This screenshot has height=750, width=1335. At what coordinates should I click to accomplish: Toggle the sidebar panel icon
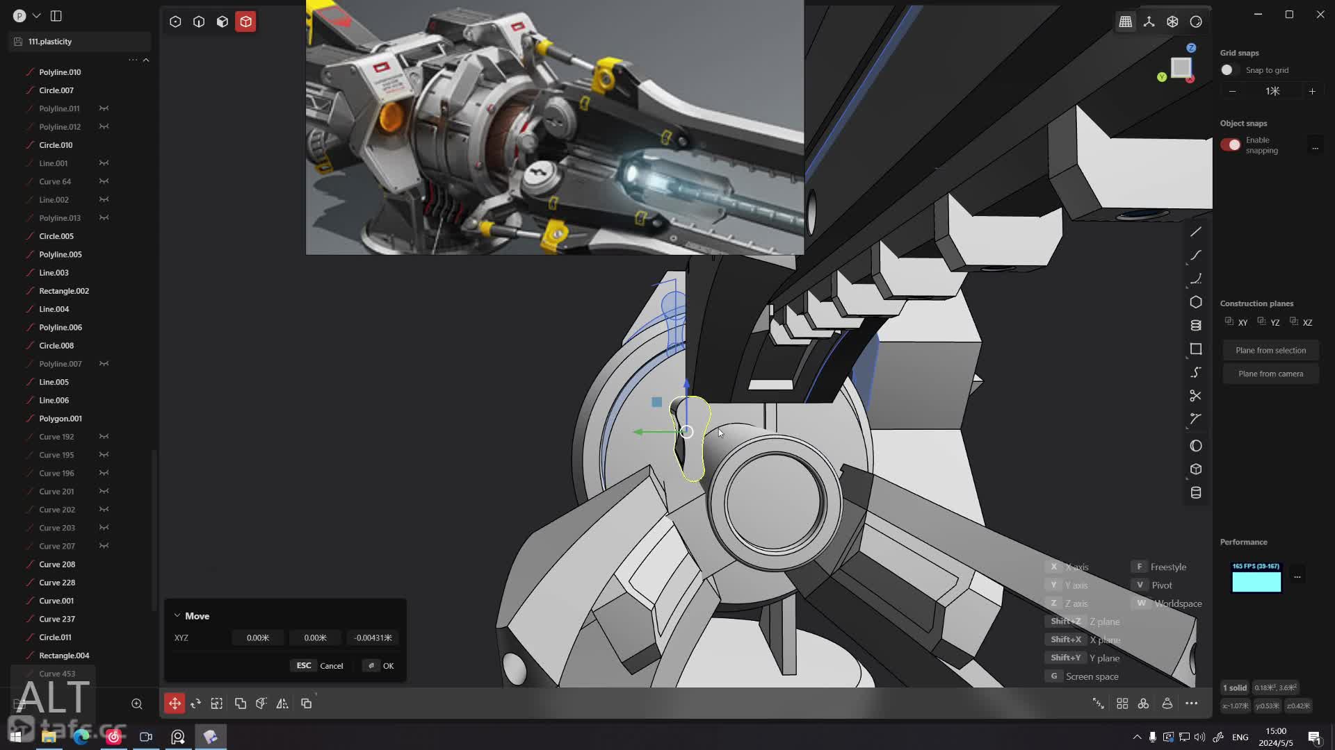tap(56, 15)
